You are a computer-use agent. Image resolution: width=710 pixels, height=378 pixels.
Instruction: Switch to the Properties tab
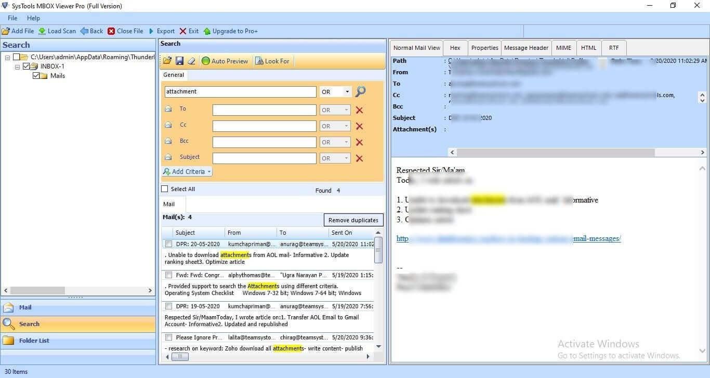(484, 48)
